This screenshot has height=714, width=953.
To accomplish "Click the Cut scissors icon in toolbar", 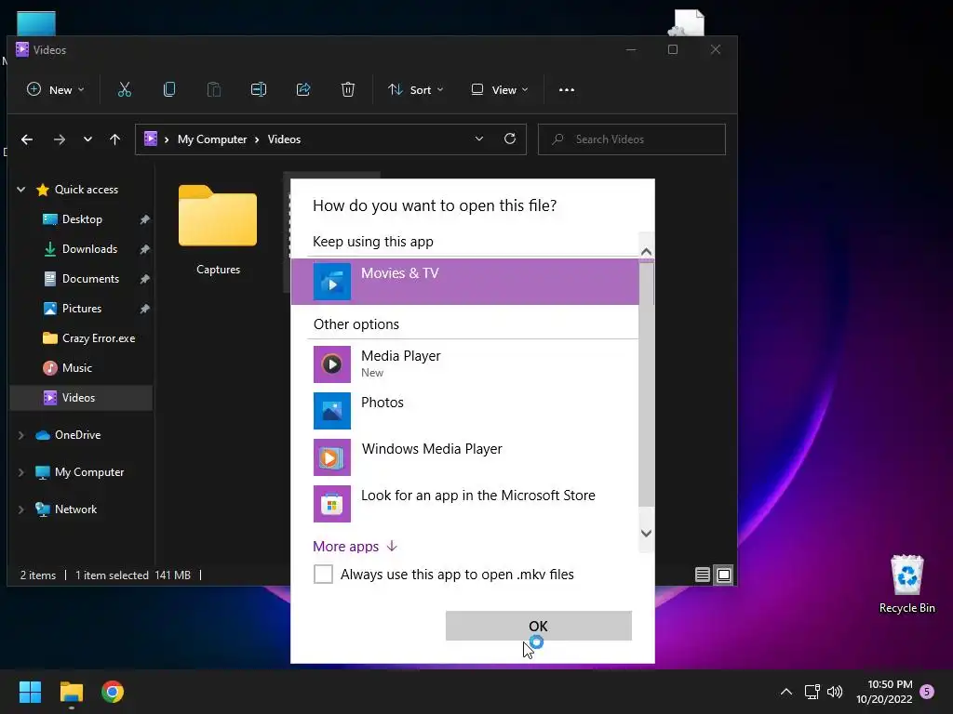I will click(x=125, y=90).
